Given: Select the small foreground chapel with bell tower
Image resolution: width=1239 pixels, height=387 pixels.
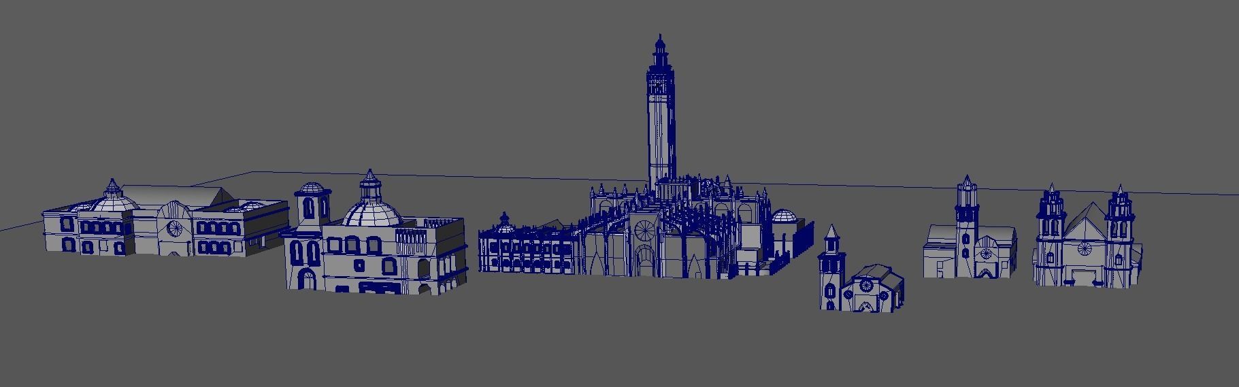Looking at the screenshot, I should (861, 270).
